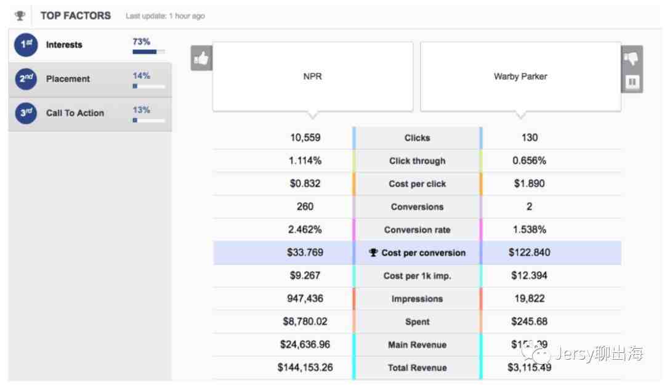Click the Warby Parker click through 0.656%
Screen dimensions: 665x385
530,160
